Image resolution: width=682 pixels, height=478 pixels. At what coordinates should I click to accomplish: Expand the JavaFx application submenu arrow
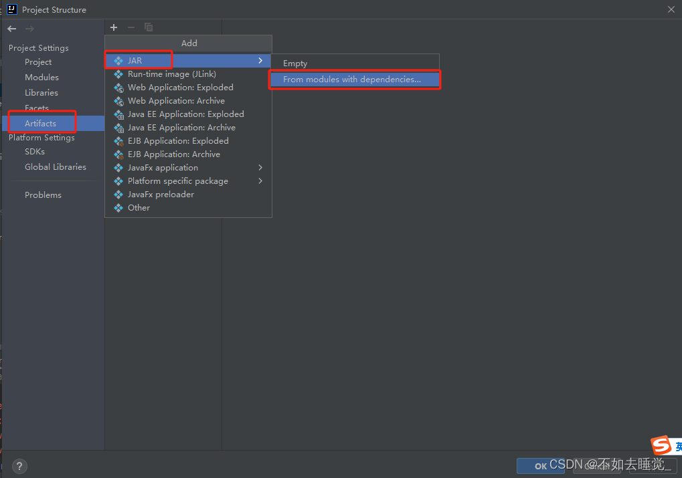(x=260, y=167)
